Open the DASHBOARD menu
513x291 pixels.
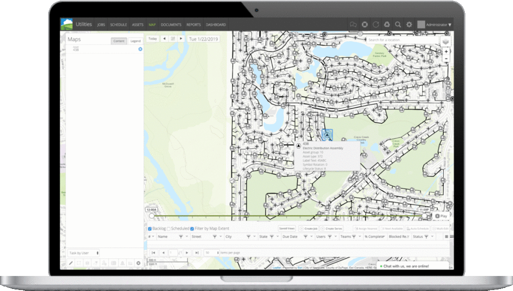point(215,25)
